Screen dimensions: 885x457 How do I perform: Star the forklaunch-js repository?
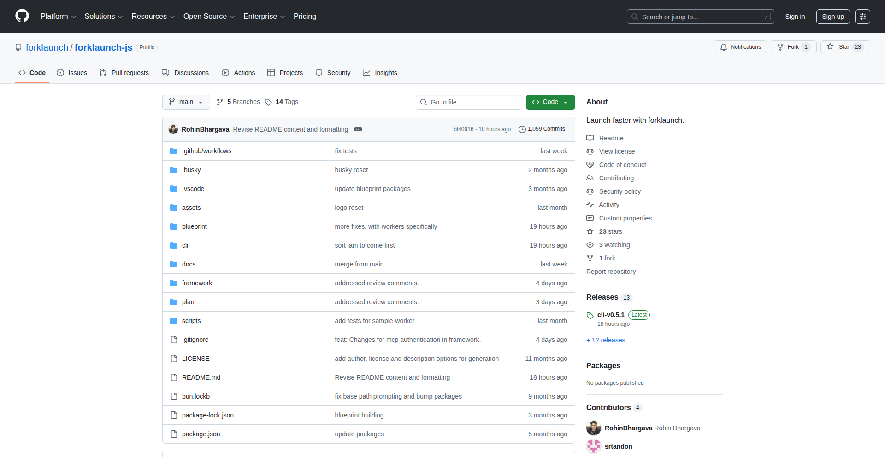coord(844,47)
